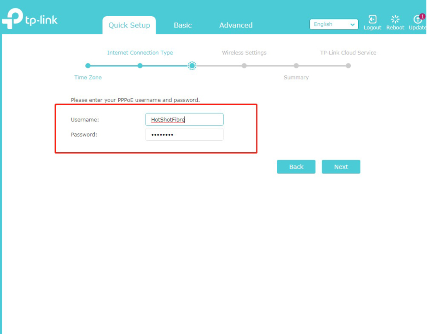
Task: Click the Summary label
Action: [296, 78]
